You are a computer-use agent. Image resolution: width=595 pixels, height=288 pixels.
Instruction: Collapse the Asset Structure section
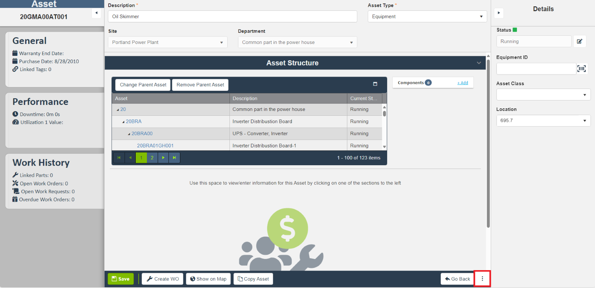[x=479, y=63]
